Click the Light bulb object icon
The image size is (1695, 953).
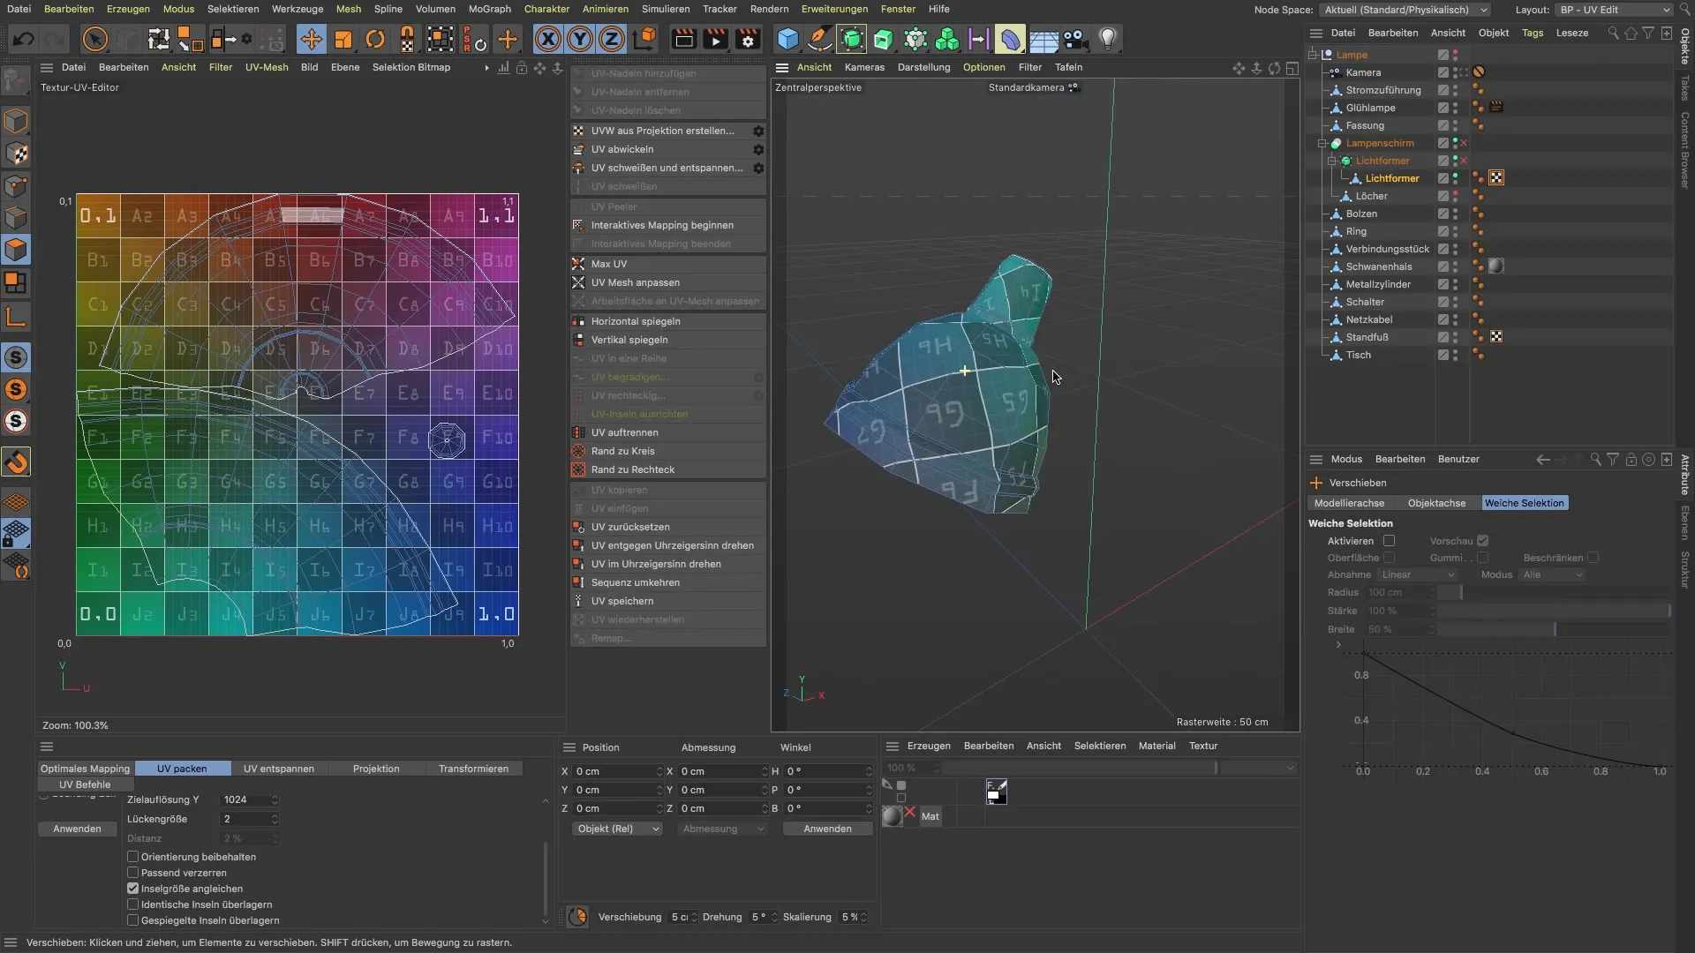[1108, 39]
